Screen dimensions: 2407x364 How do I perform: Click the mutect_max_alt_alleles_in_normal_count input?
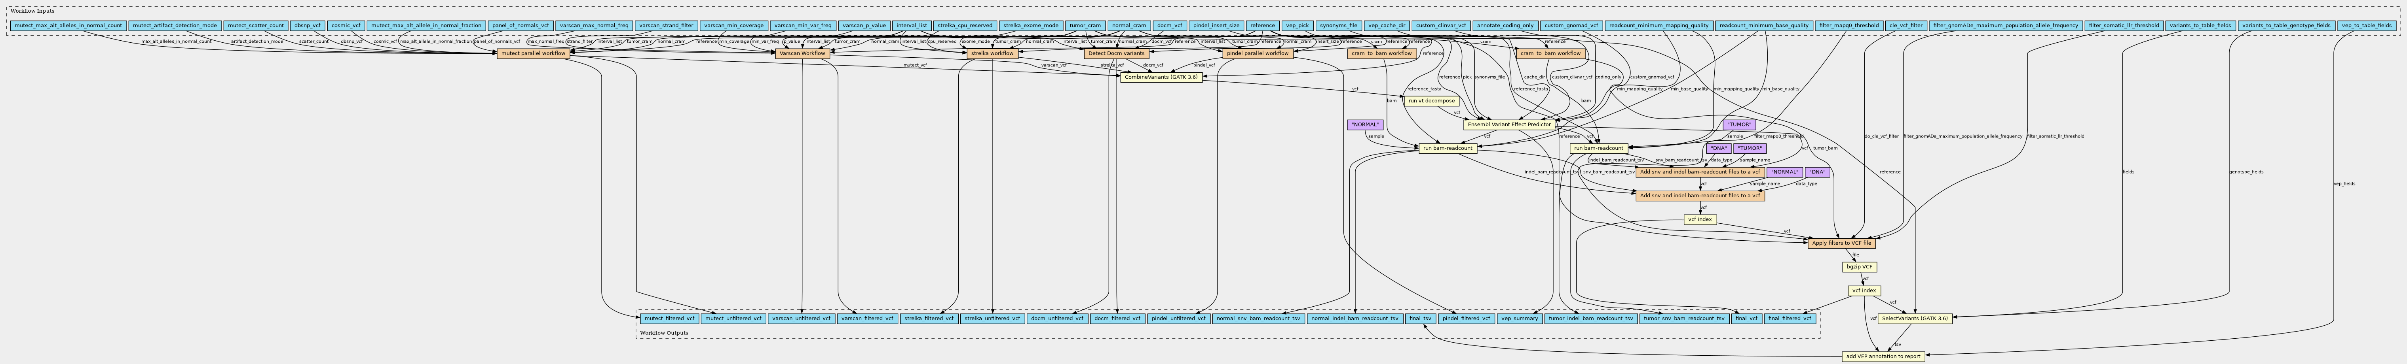pyautogui.click(x=68, y=25)
